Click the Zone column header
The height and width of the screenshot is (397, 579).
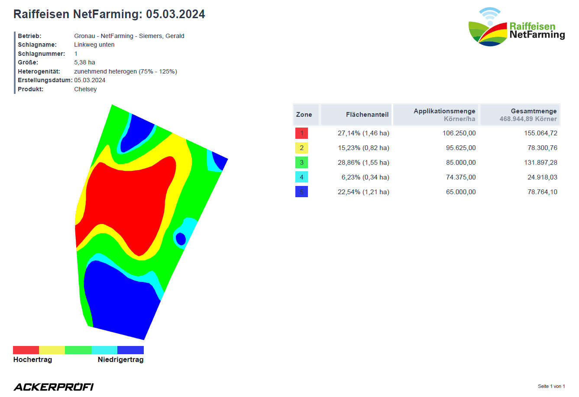click(x=306, y=115)
